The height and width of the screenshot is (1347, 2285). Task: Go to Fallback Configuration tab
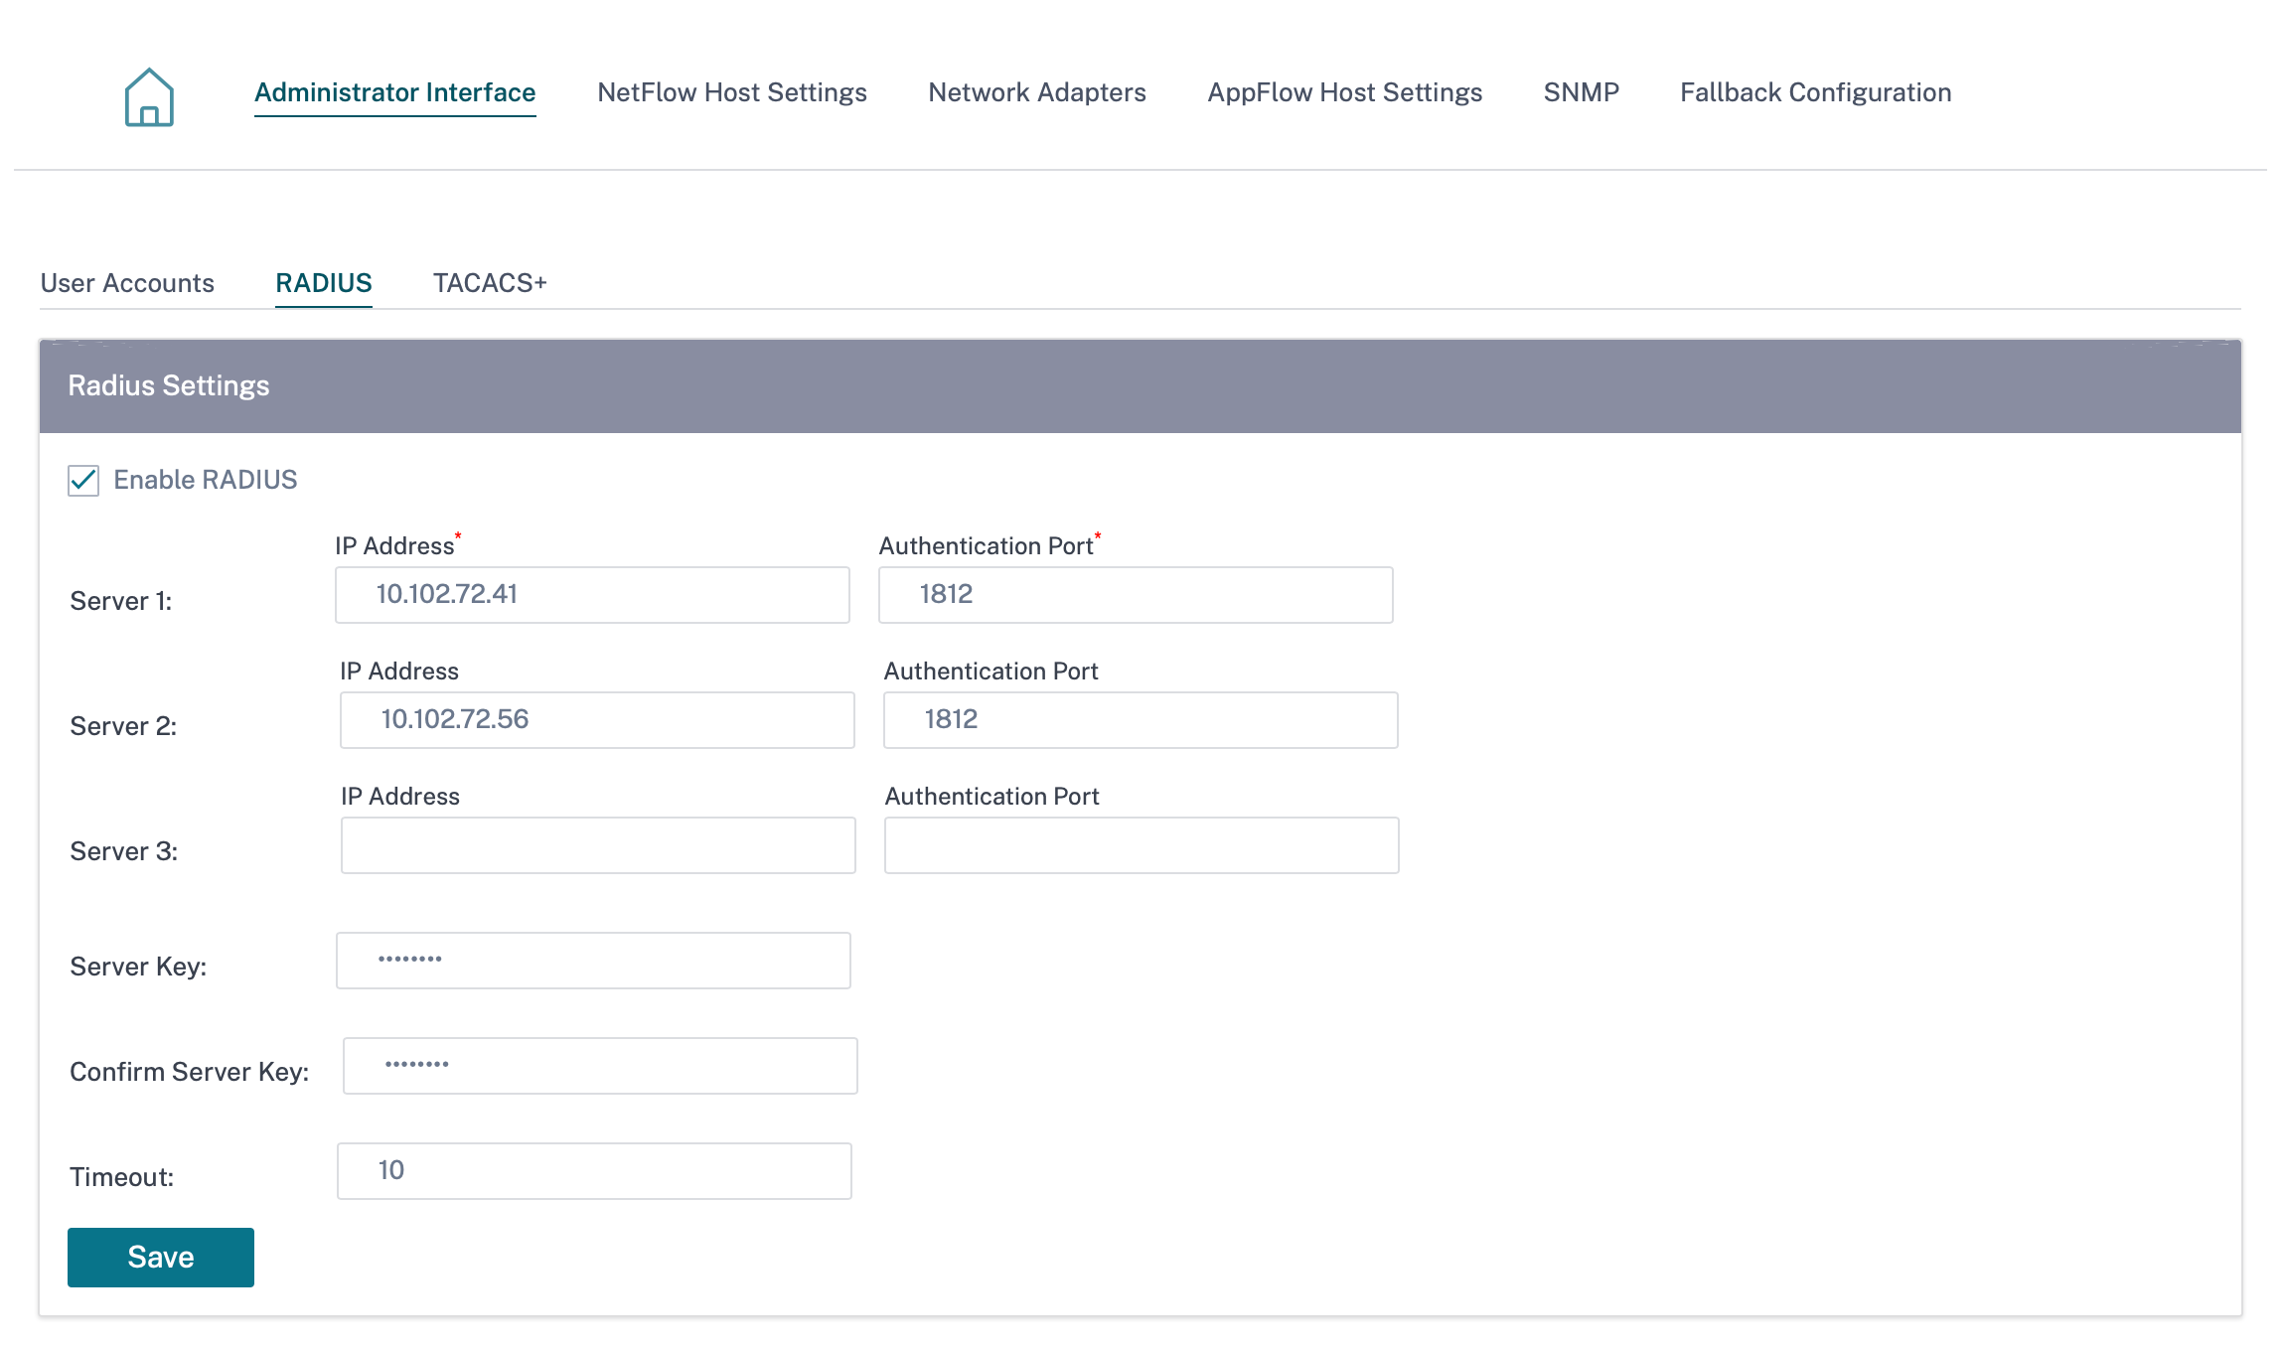[1816, 92]
